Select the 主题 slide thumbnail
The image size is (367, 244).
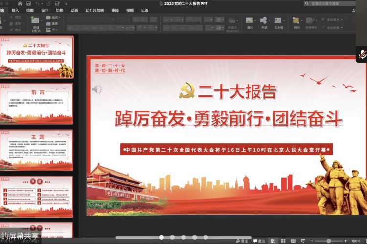[x=37, y=150]
